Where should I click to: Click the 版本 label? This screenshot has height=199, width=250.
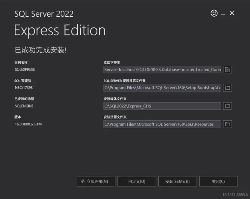[18, 117]
